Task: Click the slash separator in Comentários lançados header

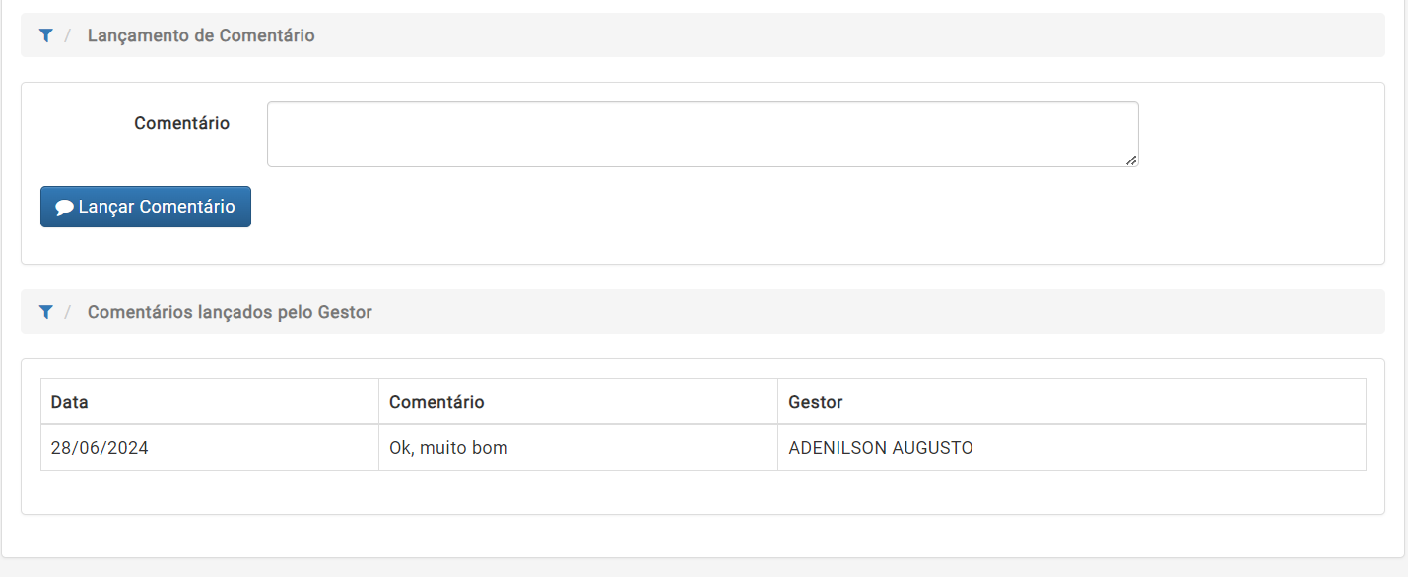Action: pos(68,312)
